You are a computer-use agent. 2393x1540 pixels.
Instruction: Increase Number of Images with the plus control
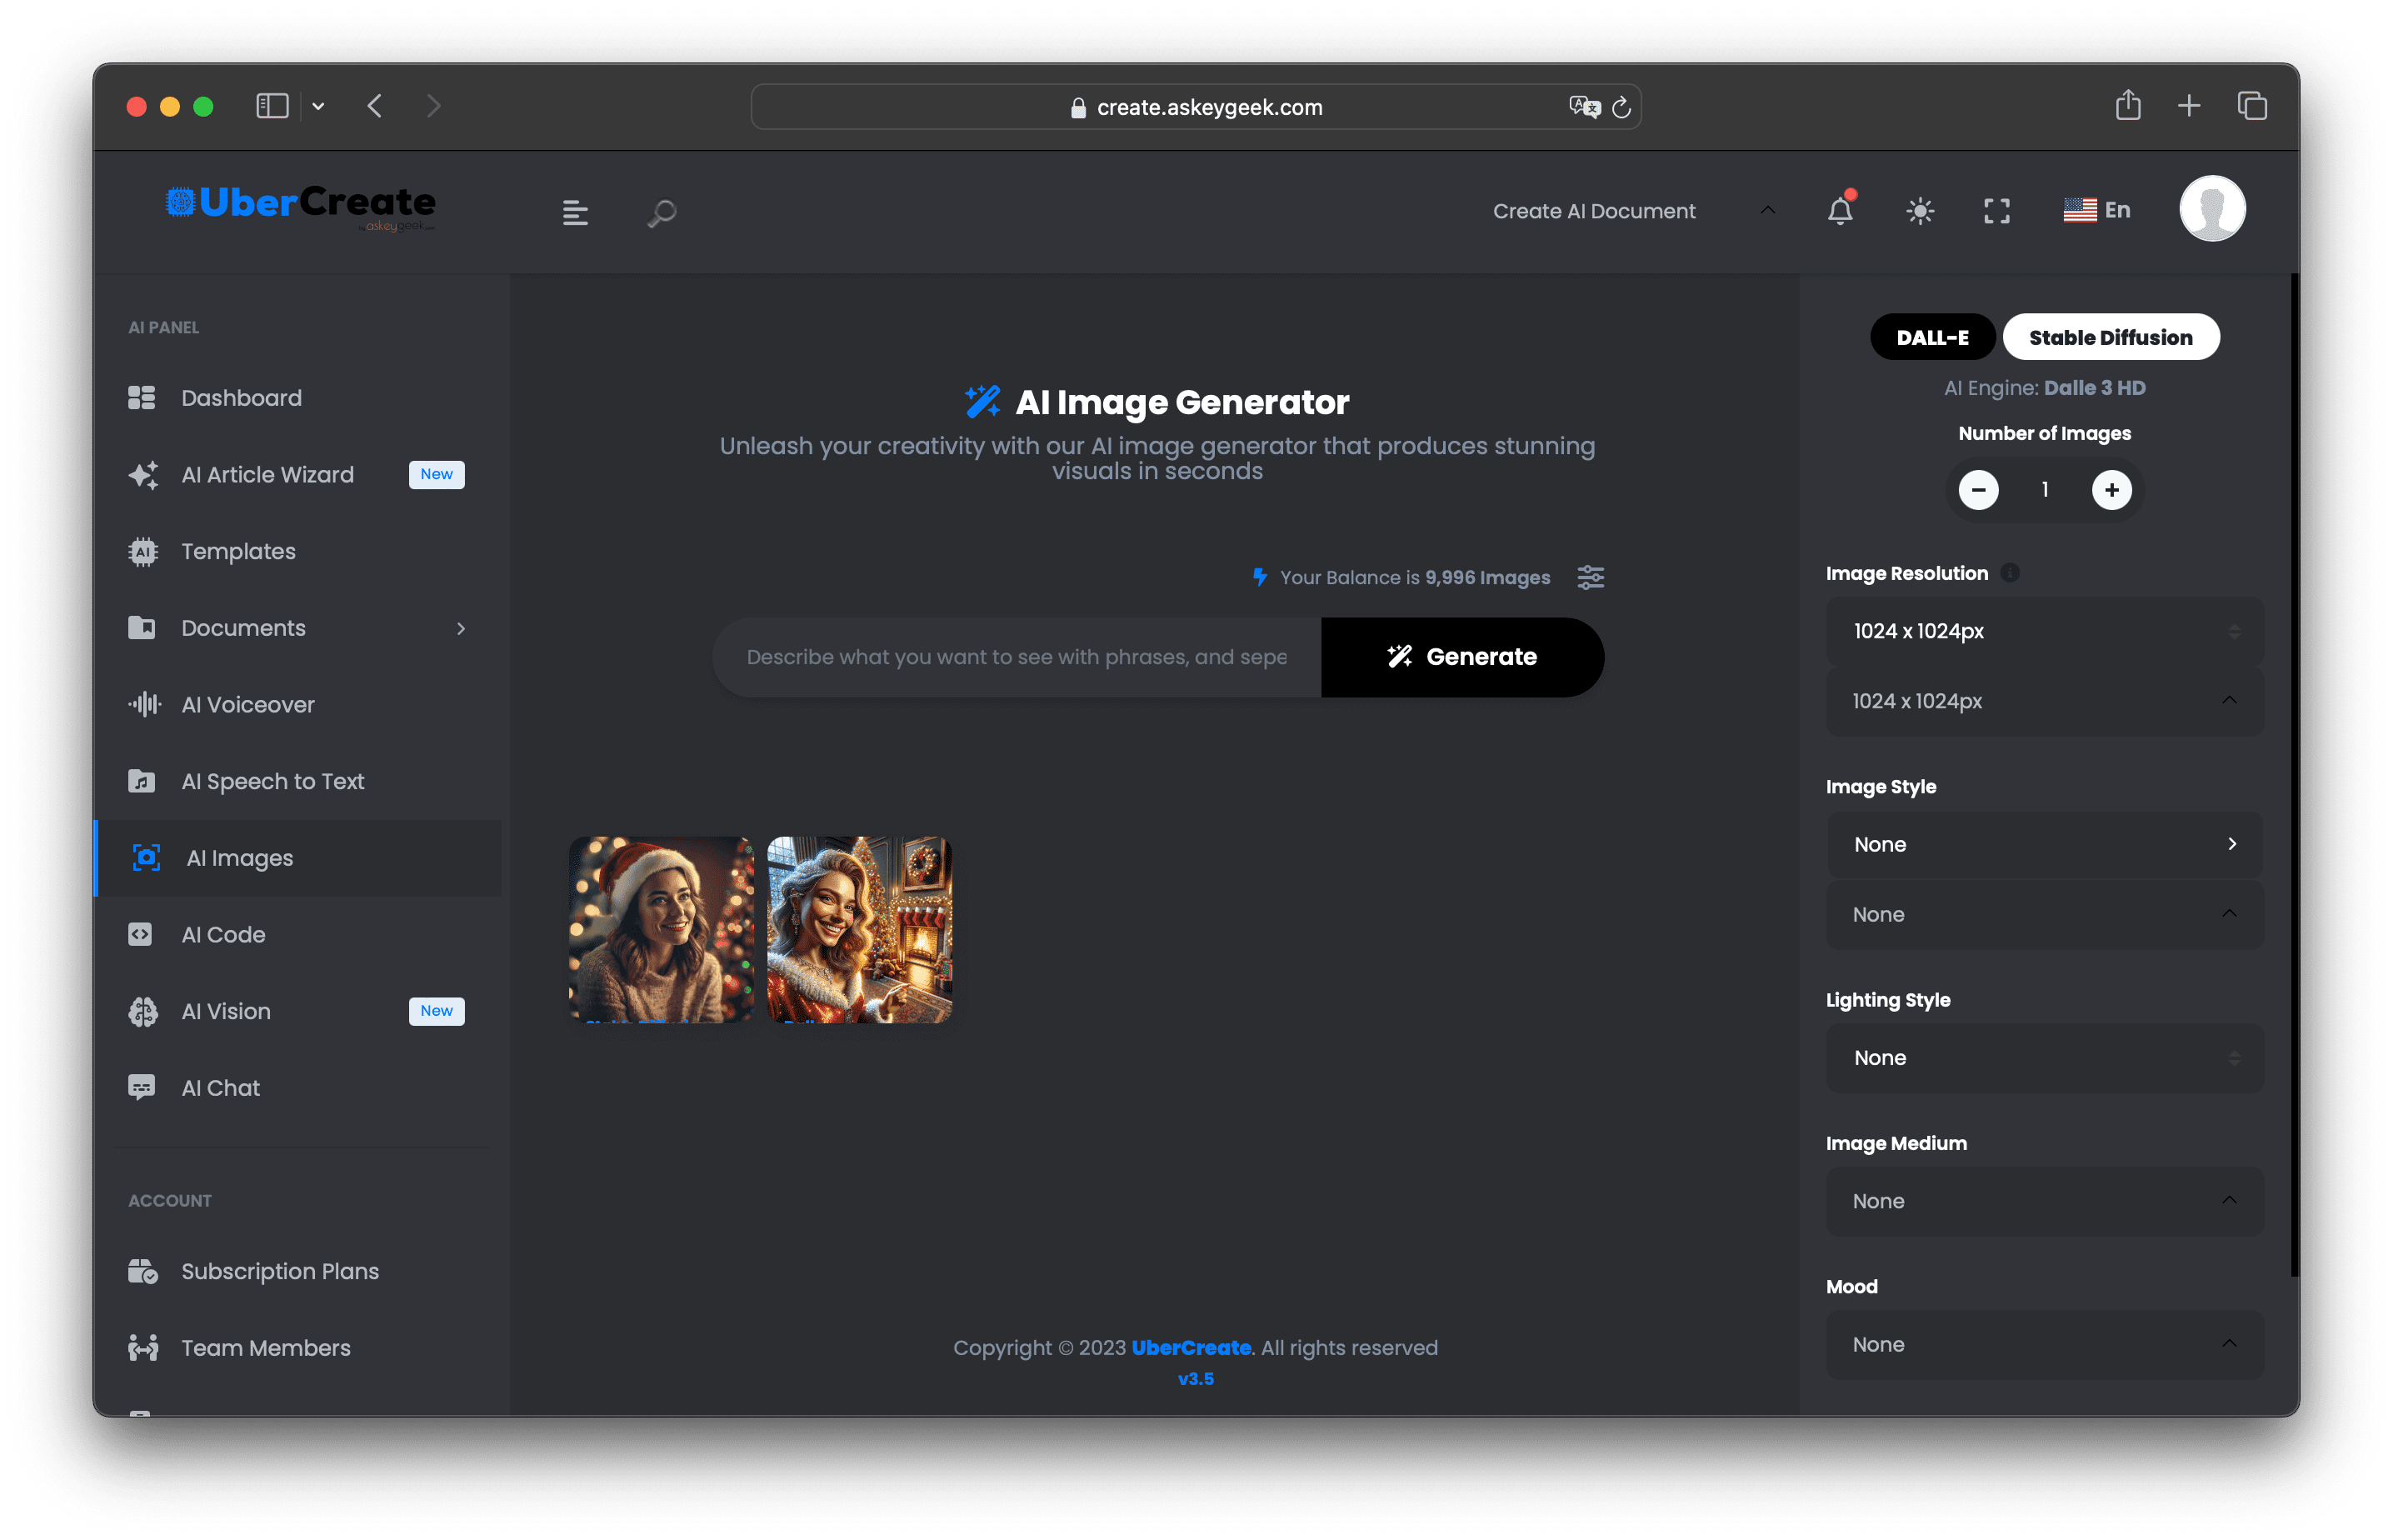click(x=2111, y=490)
